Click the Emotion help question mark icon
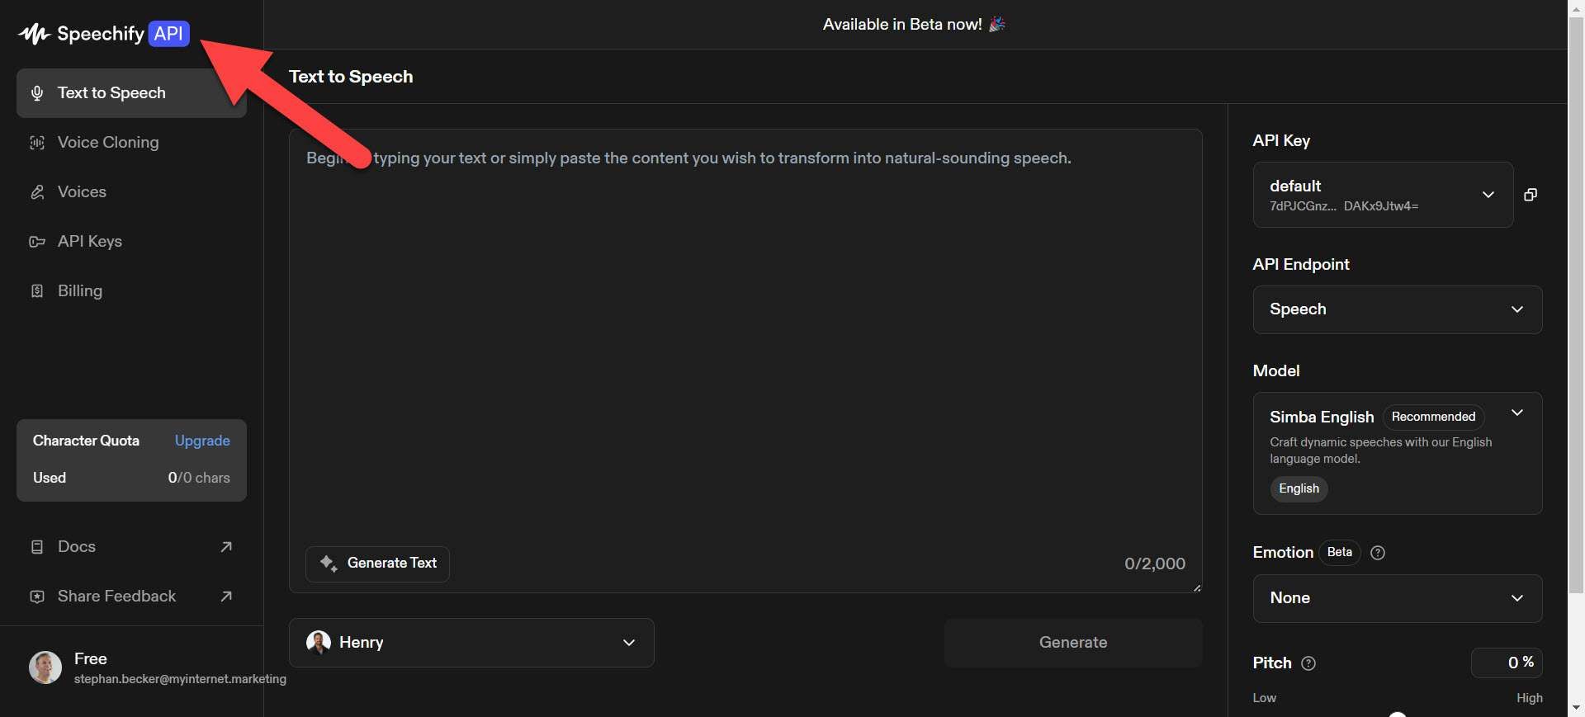1585x717 pixels. (x=1377, y=553)
